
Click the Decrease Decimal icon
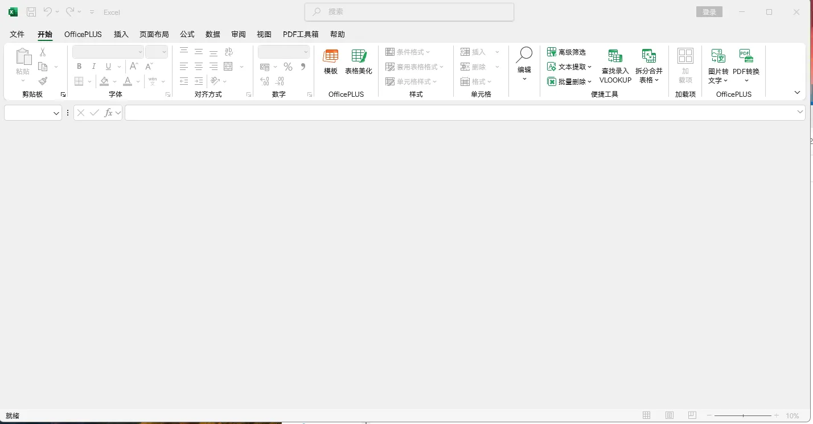point(280,81)
